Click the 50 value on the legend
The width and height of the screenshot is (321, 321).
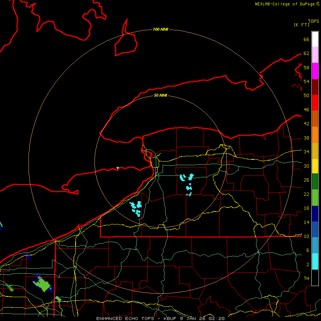tap(306, 96)
